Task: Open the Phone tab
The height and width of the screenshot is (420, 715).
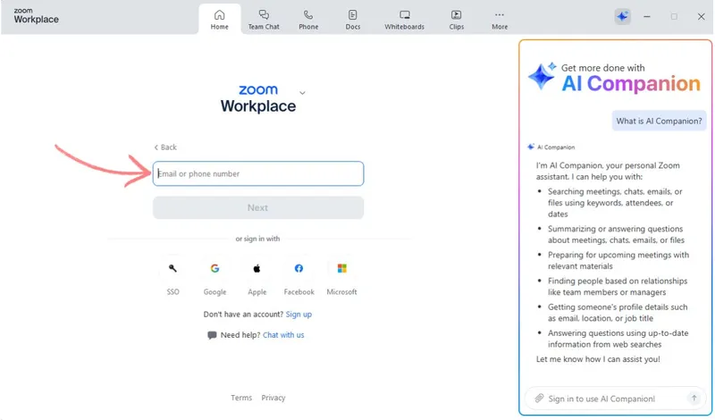Action: (308, 19)
